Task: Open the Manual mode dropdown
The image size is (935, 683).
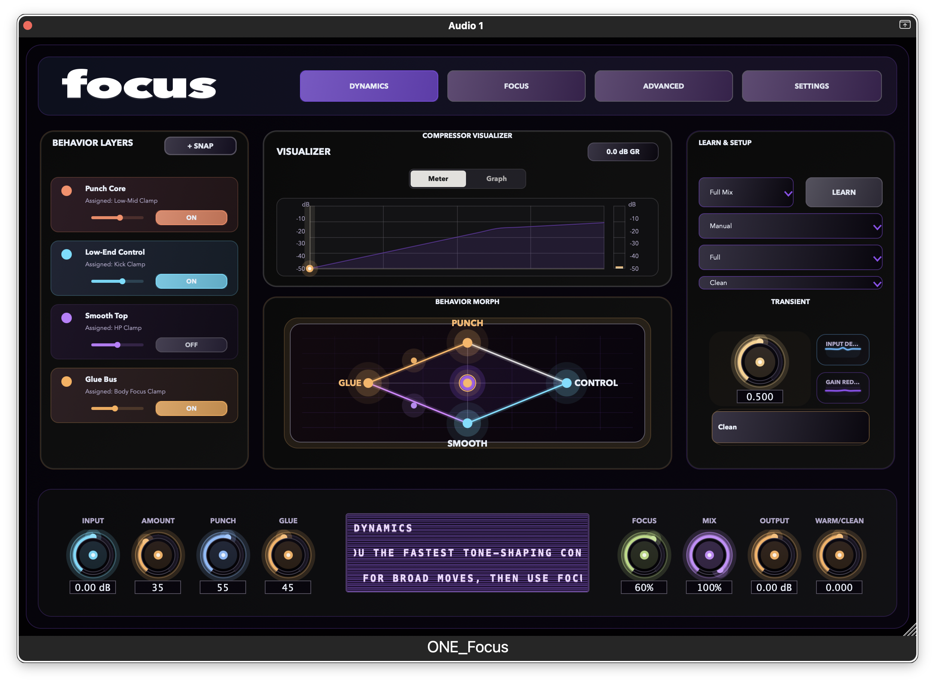Action: pyautogui.click(x=790, y=226)
